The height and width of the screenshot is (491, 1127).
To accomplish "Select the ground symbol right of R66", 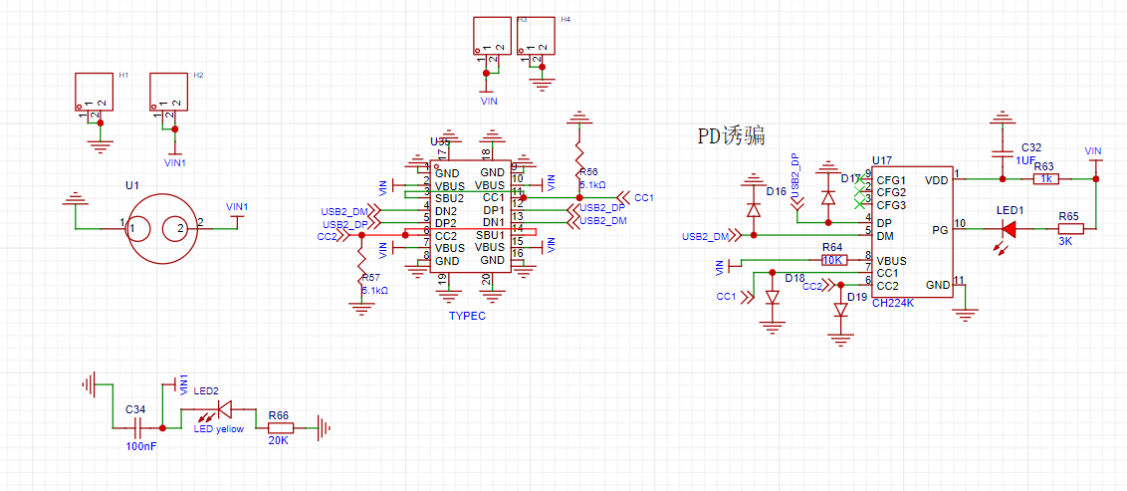I will tap(324, 428).
